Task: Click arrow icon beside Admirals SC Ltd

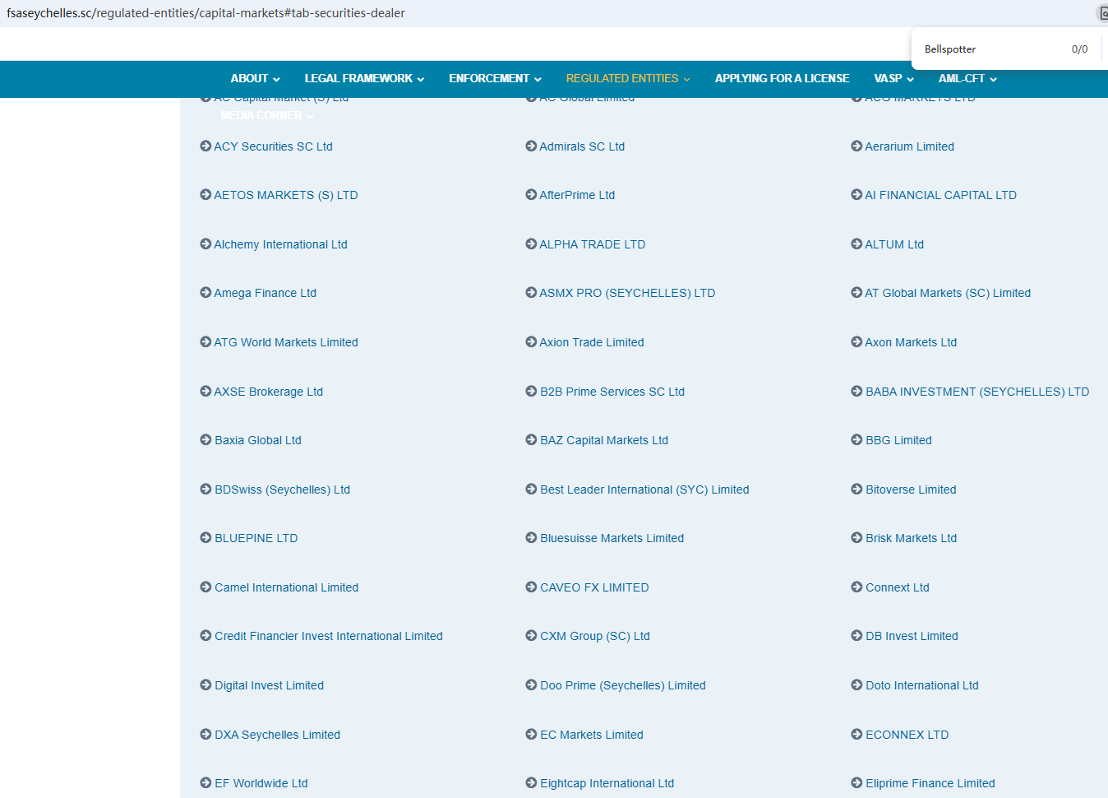Action: 531,146
